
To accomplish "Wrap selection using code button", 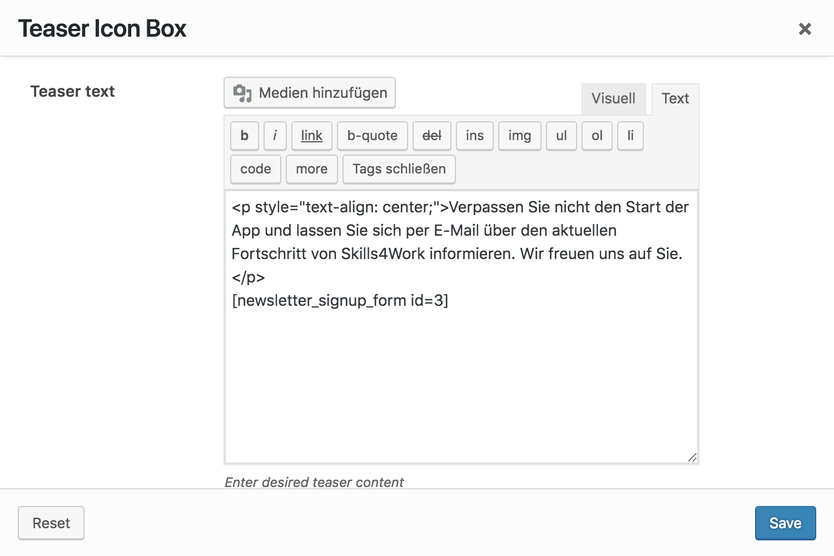I will click(256, 169).
